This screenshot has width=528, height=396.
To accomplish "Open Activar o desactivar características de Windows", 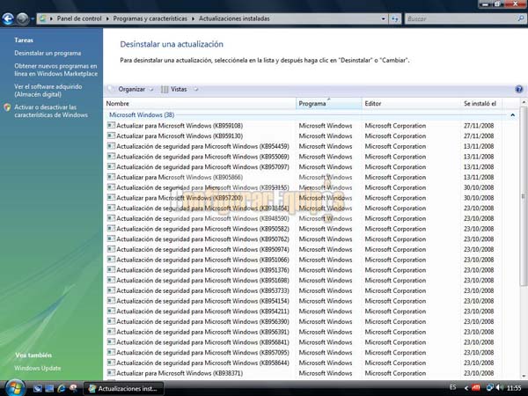I will pyautogui.click(x=51, y=111).
